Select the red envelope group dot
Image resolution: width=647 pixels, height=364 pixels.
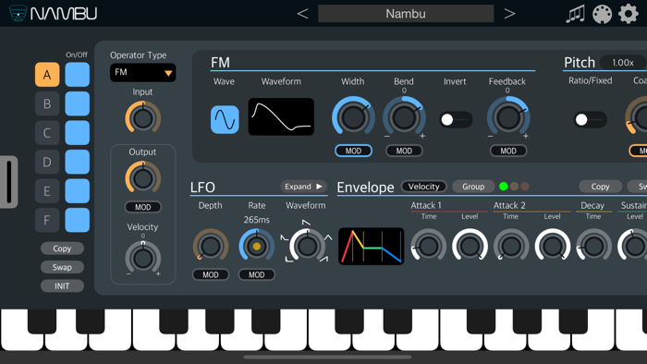[525, 187]
